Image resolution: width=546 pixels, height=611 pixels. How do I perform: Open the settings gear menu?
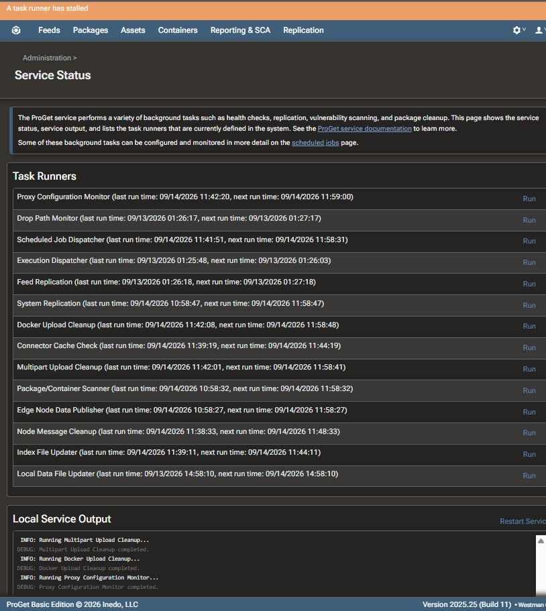[x=516, y=30]
